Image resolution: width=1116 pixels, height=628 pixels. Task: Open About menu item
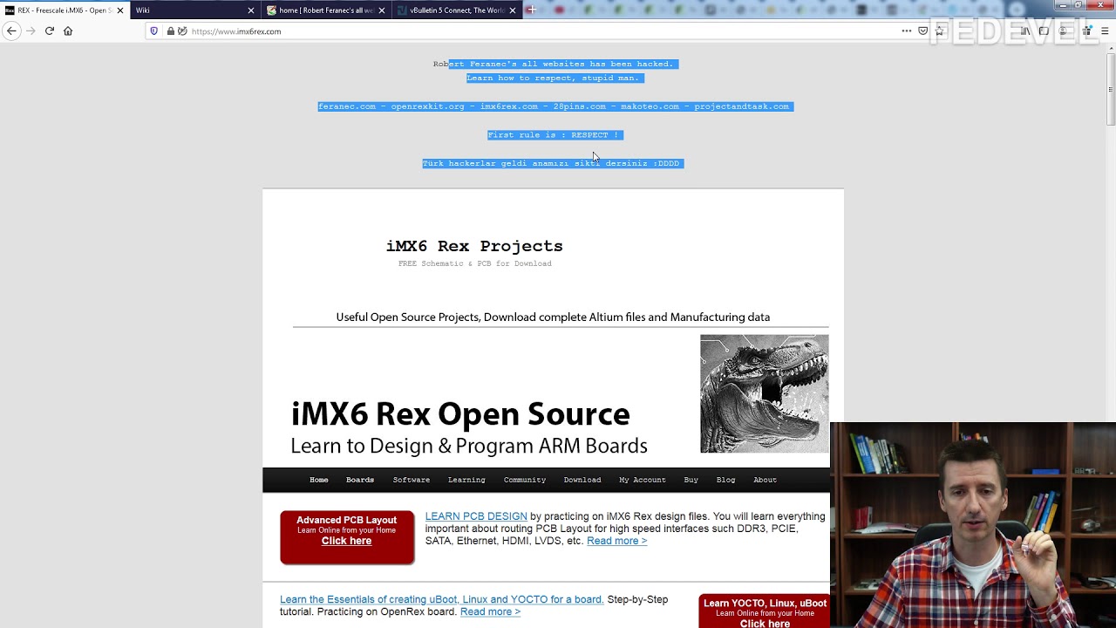click(765, 480)
